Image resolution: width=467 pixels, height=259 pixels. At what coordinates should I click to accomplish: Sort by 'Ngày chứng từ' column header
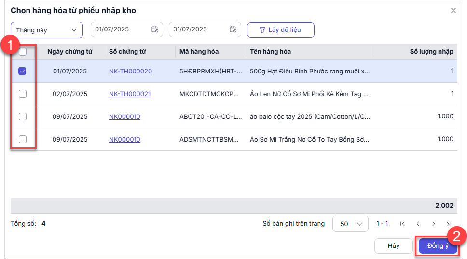point(69,52)
